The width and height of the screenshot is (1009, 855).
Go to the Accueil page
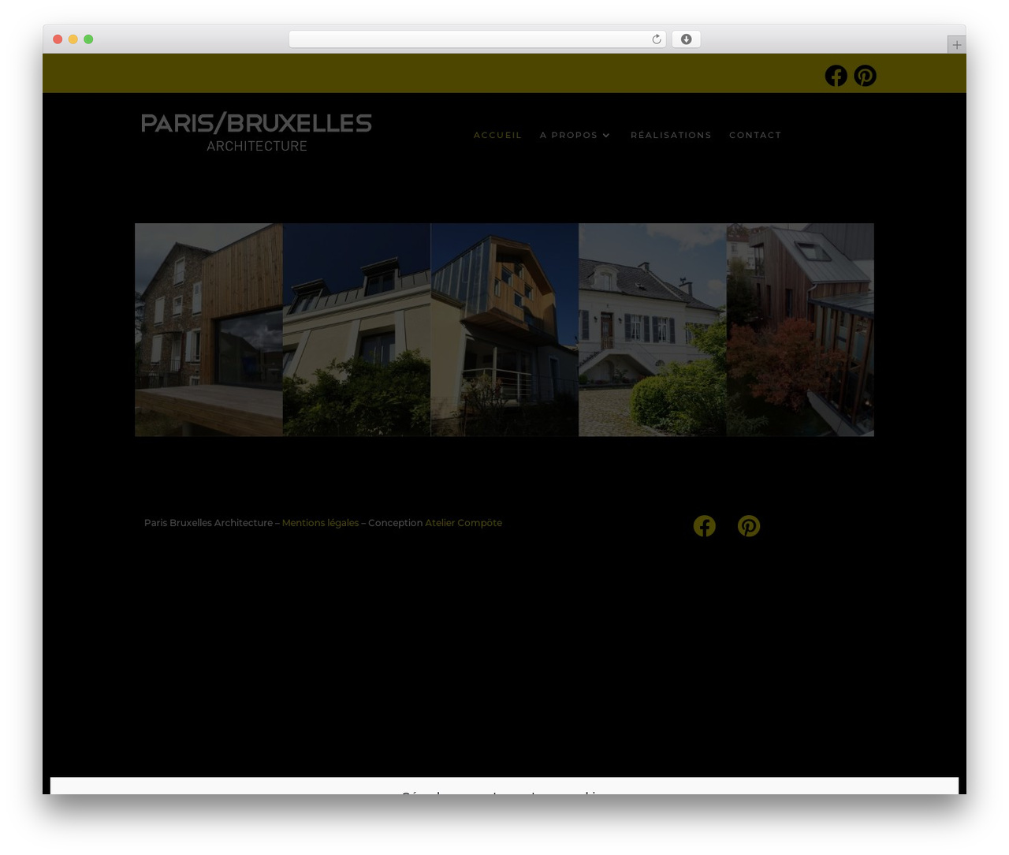point(497,135)
